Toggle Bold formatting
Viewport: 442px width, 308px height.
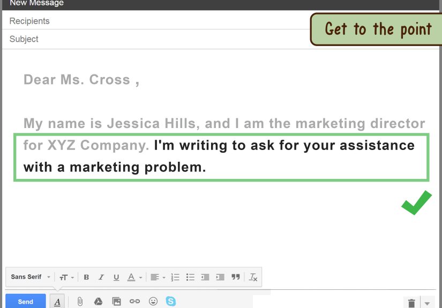click(x=87, y=277)
